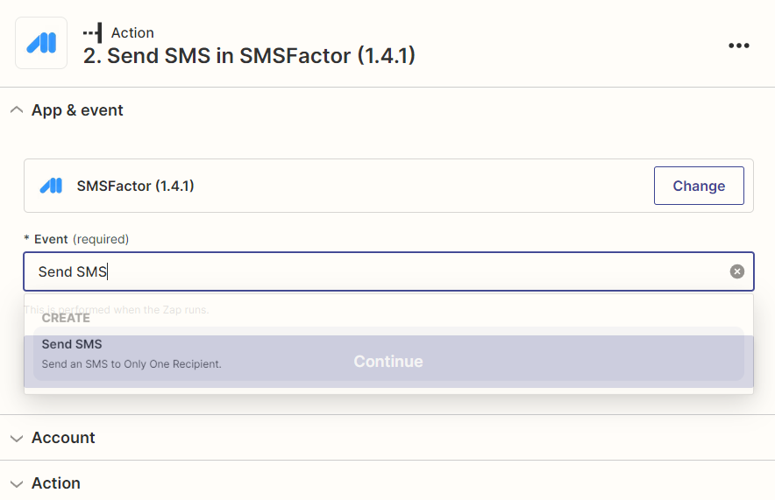Viewport: 775px width, 500px height.
Task: Click the SMSFactor (1.4.1) app name label
Action: coord(135,187)
